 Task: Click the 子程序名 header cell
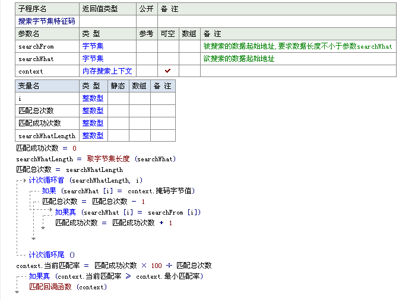(47, 9)
